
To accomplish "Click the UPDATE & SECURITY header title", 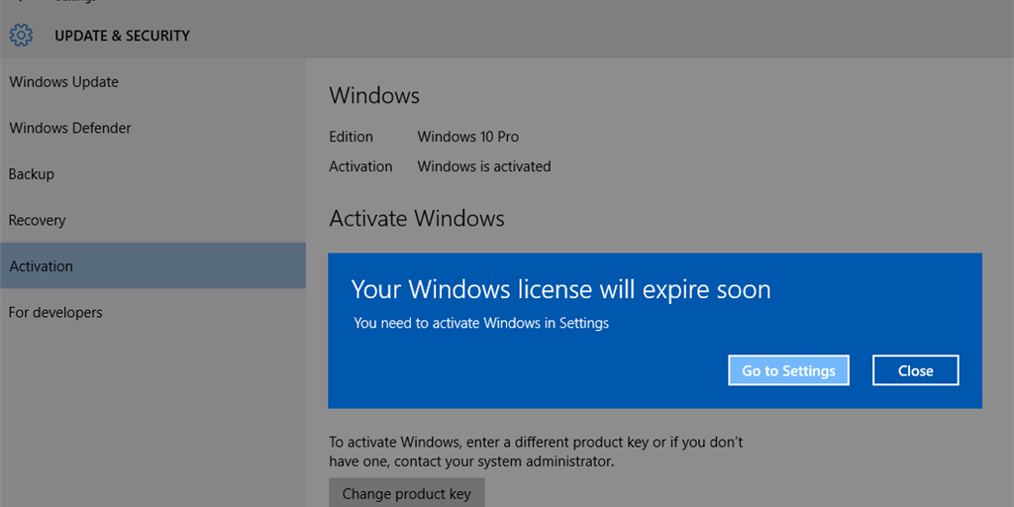I will (x=122, y=36).
